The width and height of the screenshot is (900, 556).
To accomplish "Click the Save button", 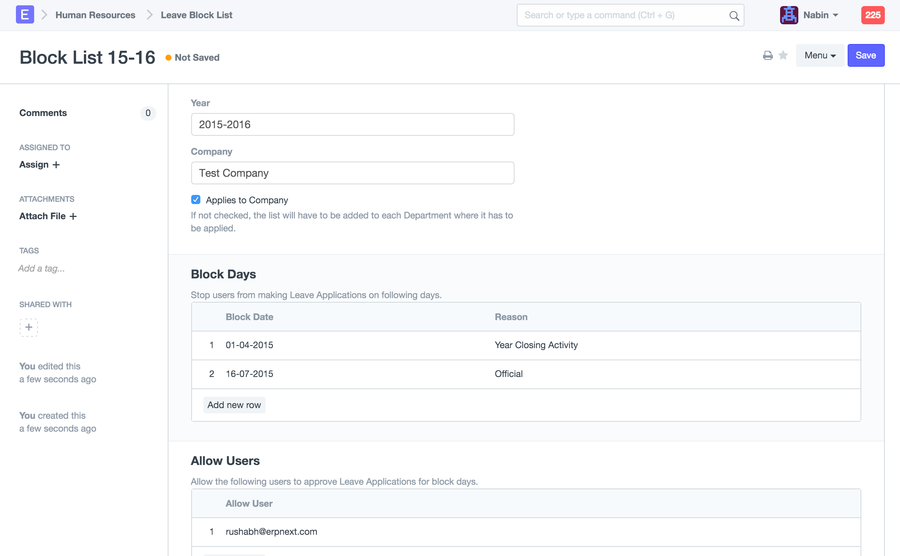I will pos(865,55).
